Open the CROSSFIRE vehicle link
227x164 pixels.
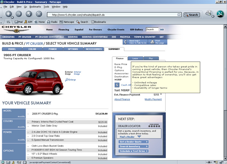(x=9, y=37)
